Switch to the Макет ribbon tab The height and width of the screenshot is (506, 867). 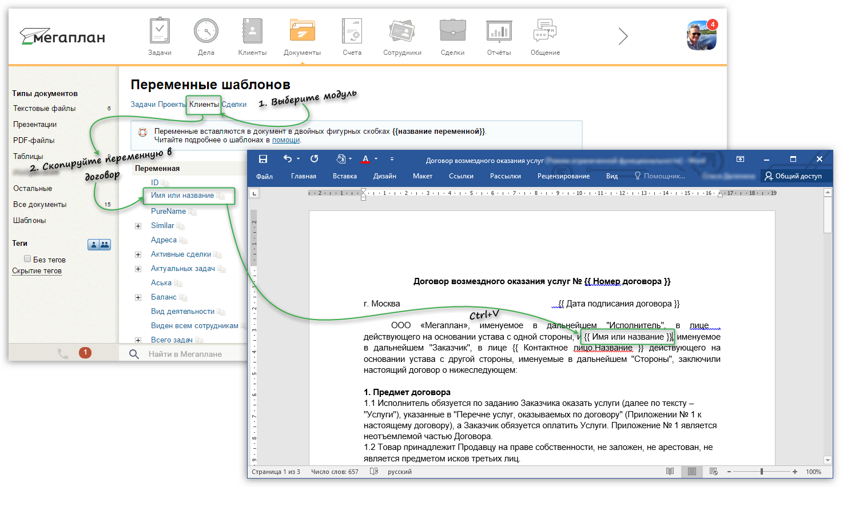(x=423, y=176)
